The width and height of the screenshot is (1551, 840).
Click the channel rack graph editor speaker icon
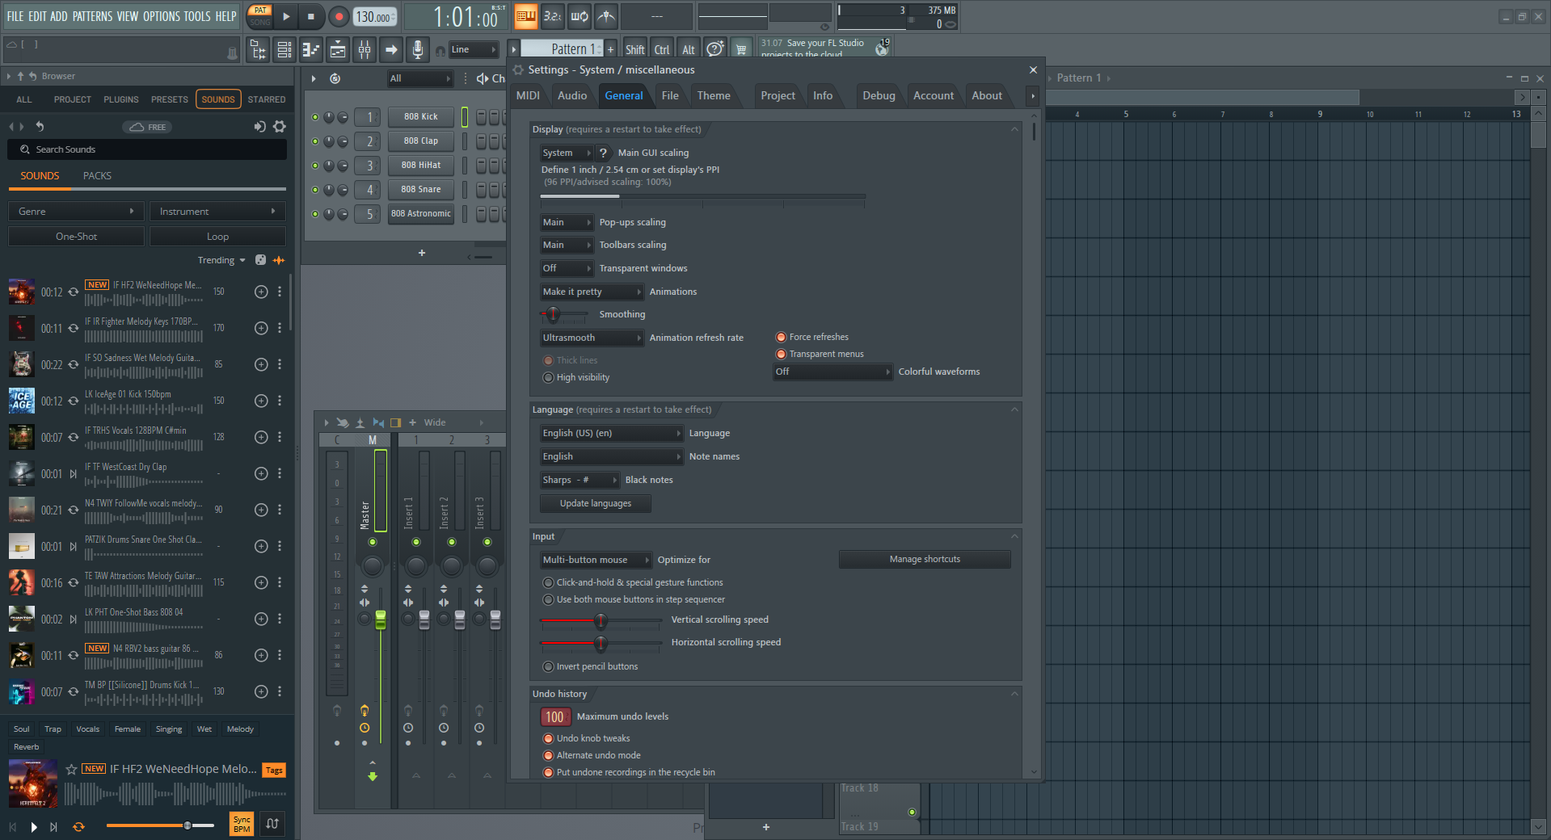[x=482, y=78]
